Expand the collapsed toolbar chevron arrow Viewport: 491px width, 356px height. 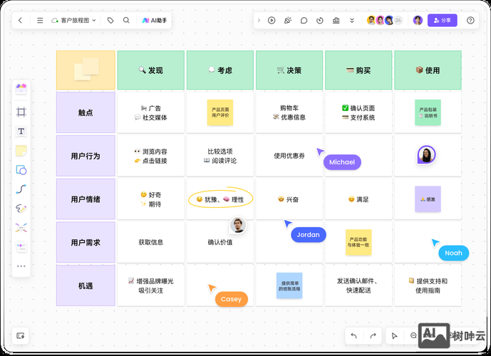point(259,21)
